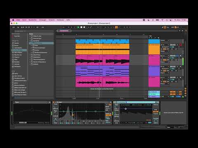
Task: Select the Instrumente category icon
Action: tap(13, 48)
